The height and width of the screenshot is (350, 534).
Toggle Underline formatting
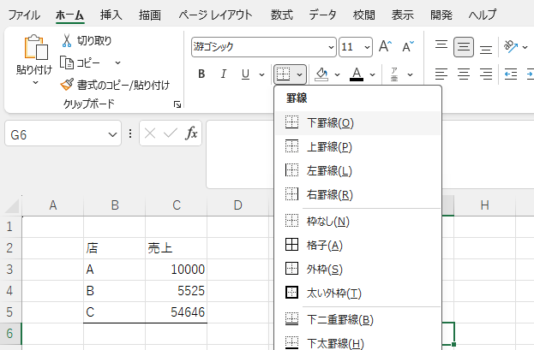click(245, 74)
